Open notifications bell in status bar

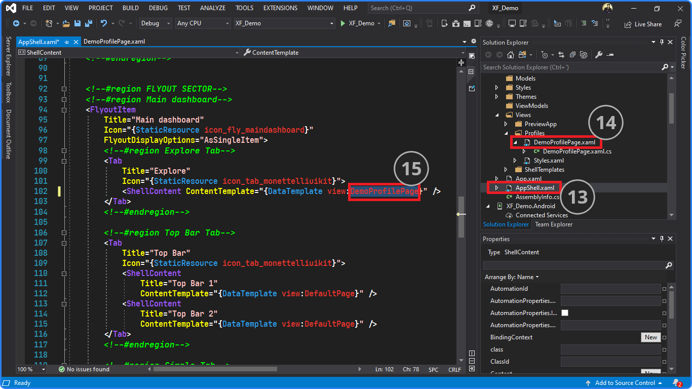click(x=677, y=383)
